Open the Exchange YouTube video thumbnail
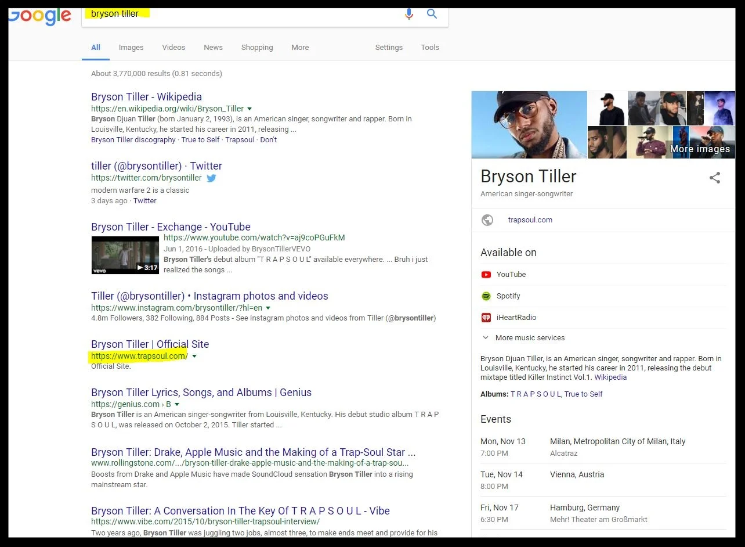Image resolution: width=745 pixels, height=547 pixels. click(125, 255)
